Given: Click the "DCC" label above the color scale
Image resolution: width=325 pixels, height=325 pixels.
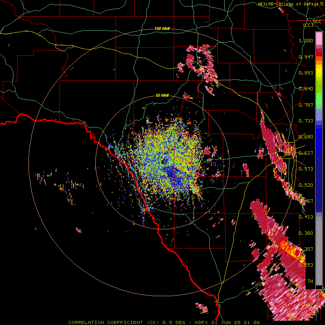Looking at the screenshot, I should (x=317, y=22).
